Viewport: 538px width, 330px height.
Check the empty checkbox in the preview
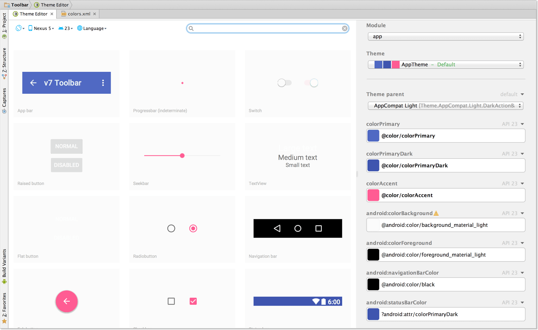[x=171, y=301]
